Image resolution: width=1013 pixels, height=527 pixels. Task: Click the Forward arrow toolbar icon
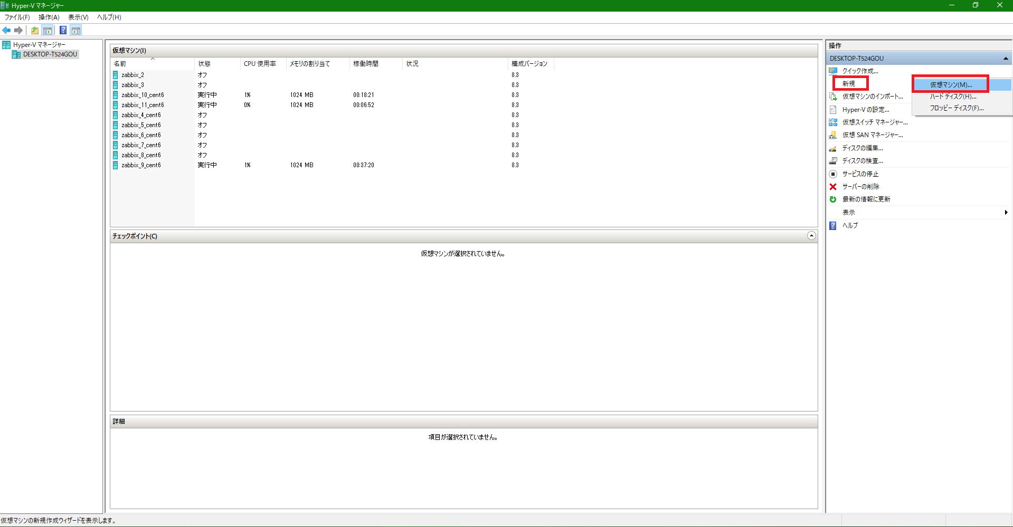[x=18, y=30]
